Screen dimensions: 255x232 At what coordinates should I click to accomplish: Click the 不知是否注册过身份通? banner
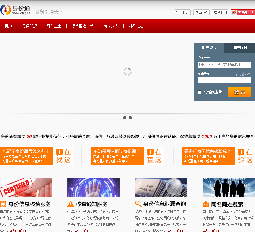pos(117,156)
